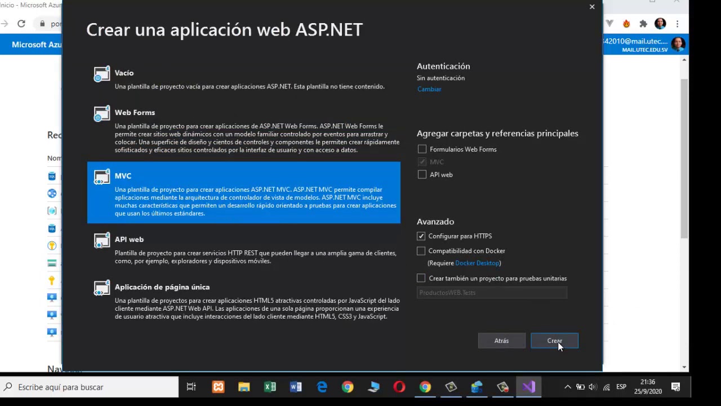Click the ProductosWEB.Tests name field
721x406 pixels.
coord(492,293)
